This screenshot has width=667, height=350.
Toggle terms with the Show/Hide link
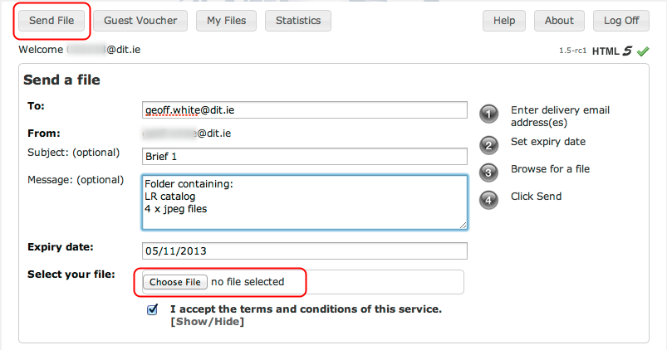pyautogui.click(x=207, y=321)
